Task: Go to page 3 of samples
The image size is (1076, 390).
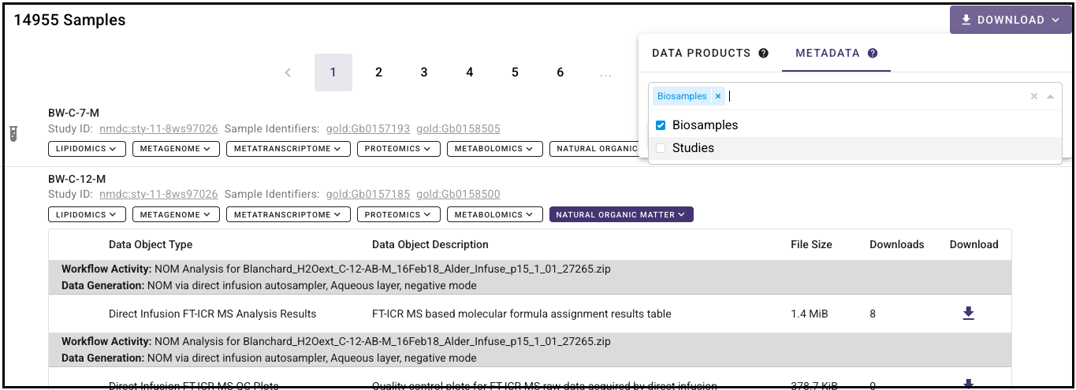Action: 424,72
